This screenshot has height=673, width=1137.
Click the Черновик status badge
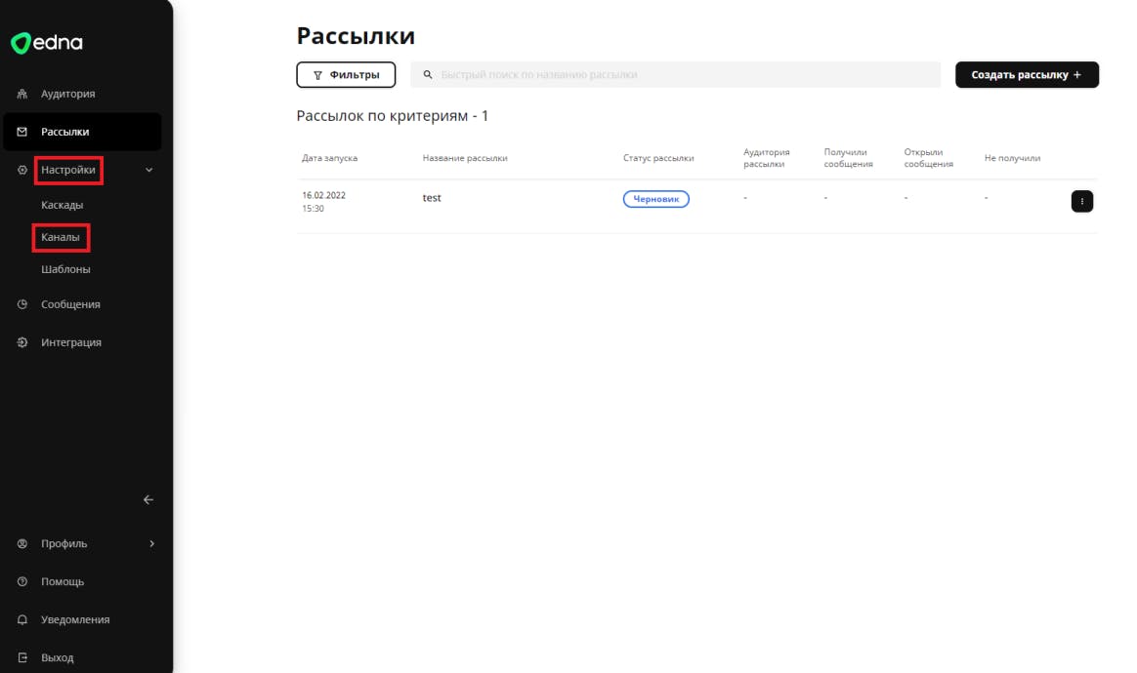click(656, 199)
